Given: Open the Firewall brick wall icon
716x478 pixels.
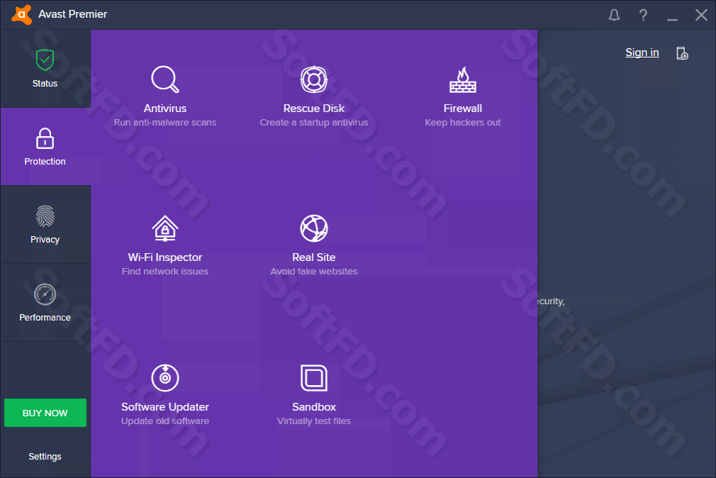Looking at the screenshot, I should (x=463, y=79).
